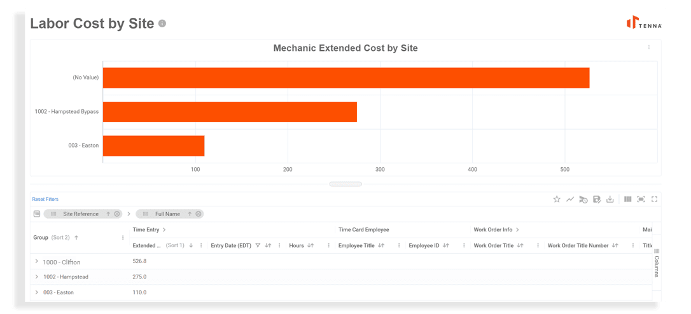This screenshot has width=691, height=314.
Task: Click the fullscreen expand icon
Action: [x=655, y=199]
